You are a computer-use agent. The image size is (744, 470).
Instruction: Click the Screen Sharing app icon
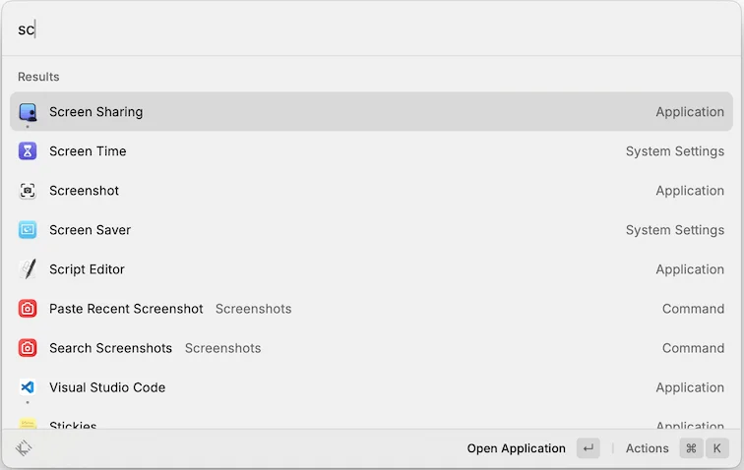pos(28,112)
